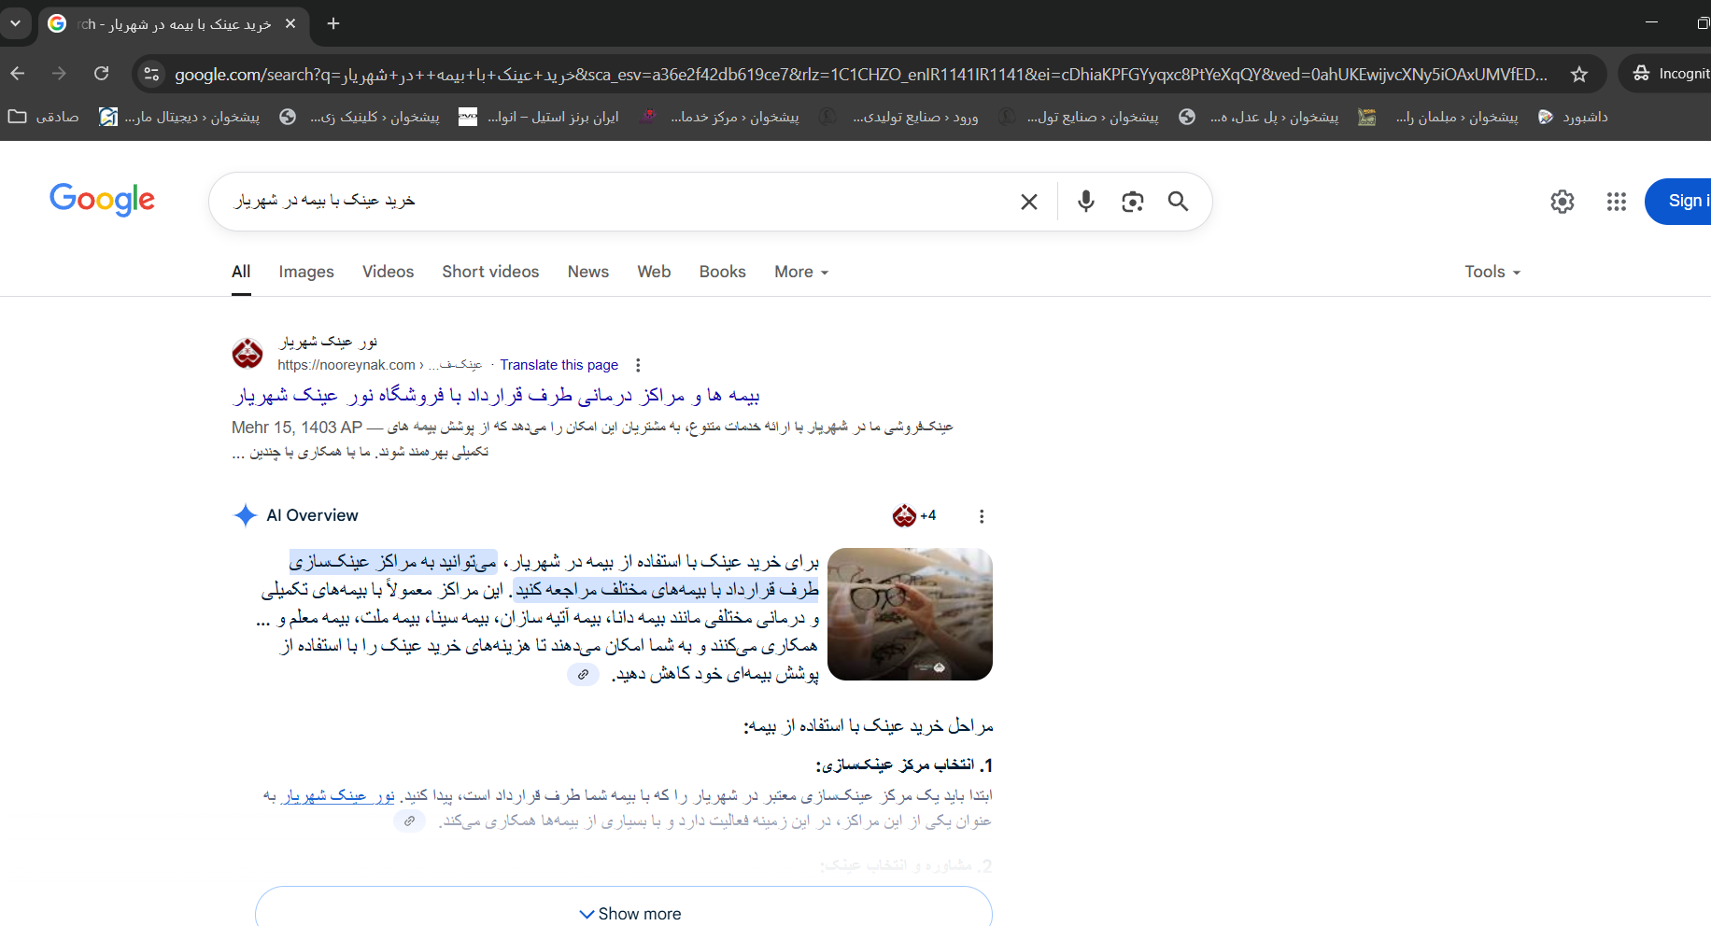The width and height of the screenshot is (1711, 926).
Task: Click the Translate this page link
Action: (x=559, y=365)
